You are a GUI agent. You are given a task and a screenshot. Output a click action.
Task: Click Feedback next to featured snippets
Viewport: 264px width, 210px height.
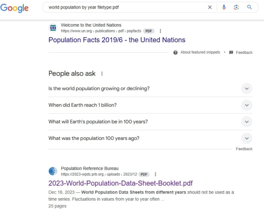pyautogui.click(x=241, y=52)
